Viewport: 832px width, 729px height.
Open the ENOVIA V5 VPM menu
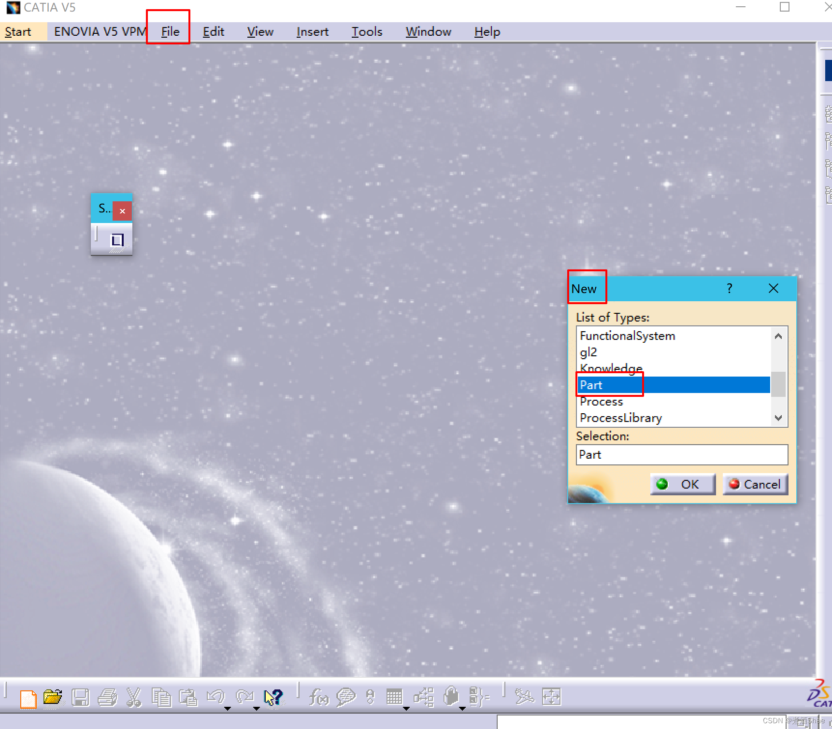pos(100,32)
